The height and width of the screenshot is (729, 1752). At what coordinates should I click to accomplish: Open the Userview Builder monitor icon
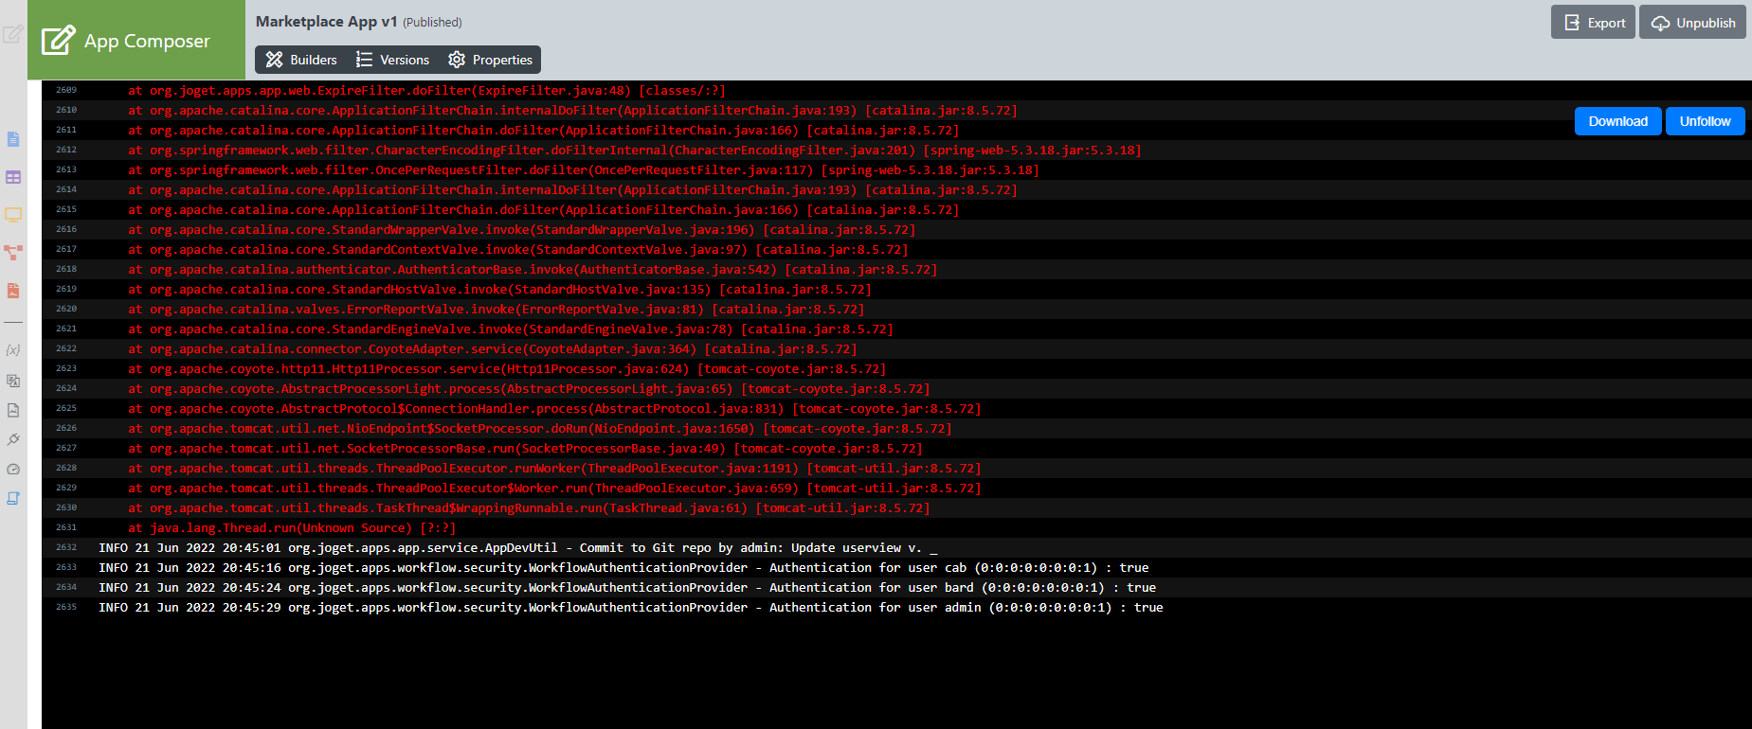tap(13, 215)
